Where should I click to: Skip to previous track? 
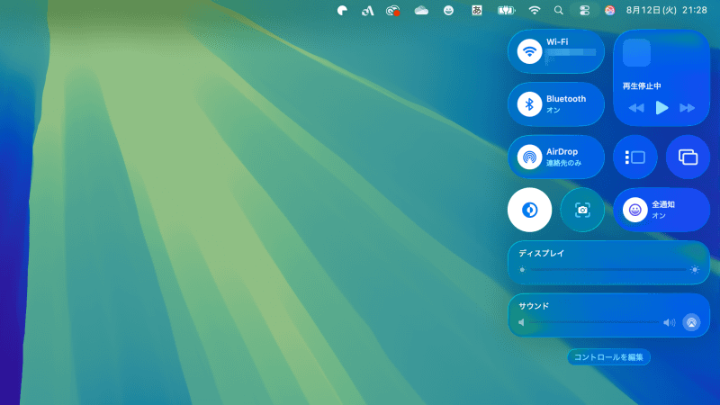636,108
